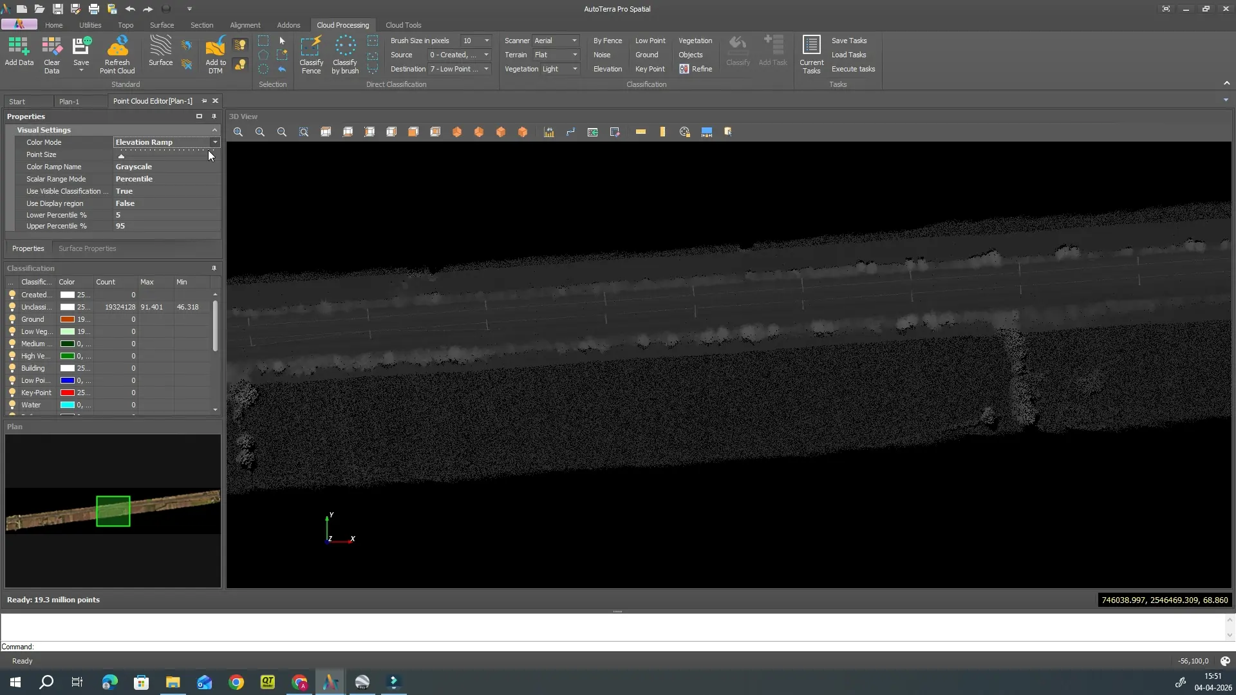Click the profile line icon in 3D View toolbar

[x=571, y=132]
